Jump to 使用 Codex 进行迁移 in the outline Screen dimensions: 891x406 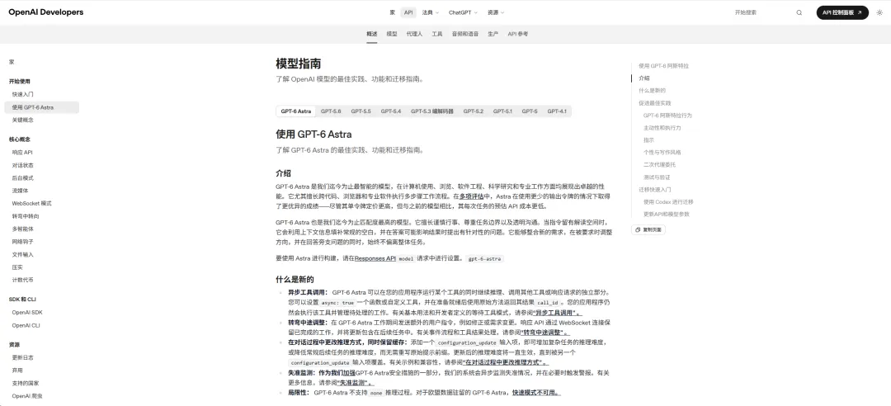tap(668, 202)
